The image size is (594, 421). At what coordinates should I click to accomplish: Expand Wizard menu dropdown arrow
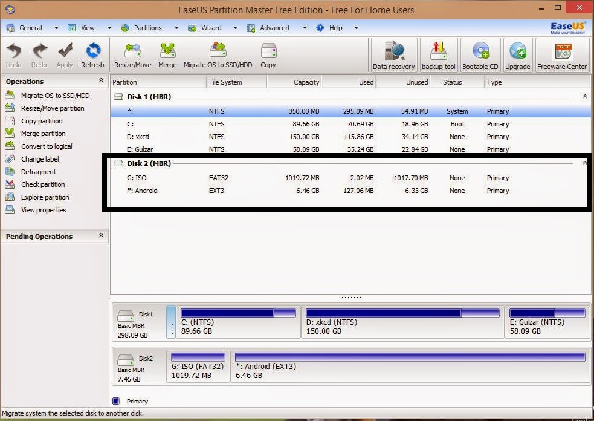235,28
